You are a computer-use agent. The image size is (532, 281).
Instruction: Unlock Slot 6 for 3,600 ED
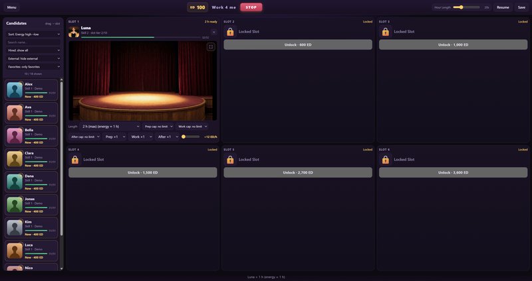pos(454,172)
